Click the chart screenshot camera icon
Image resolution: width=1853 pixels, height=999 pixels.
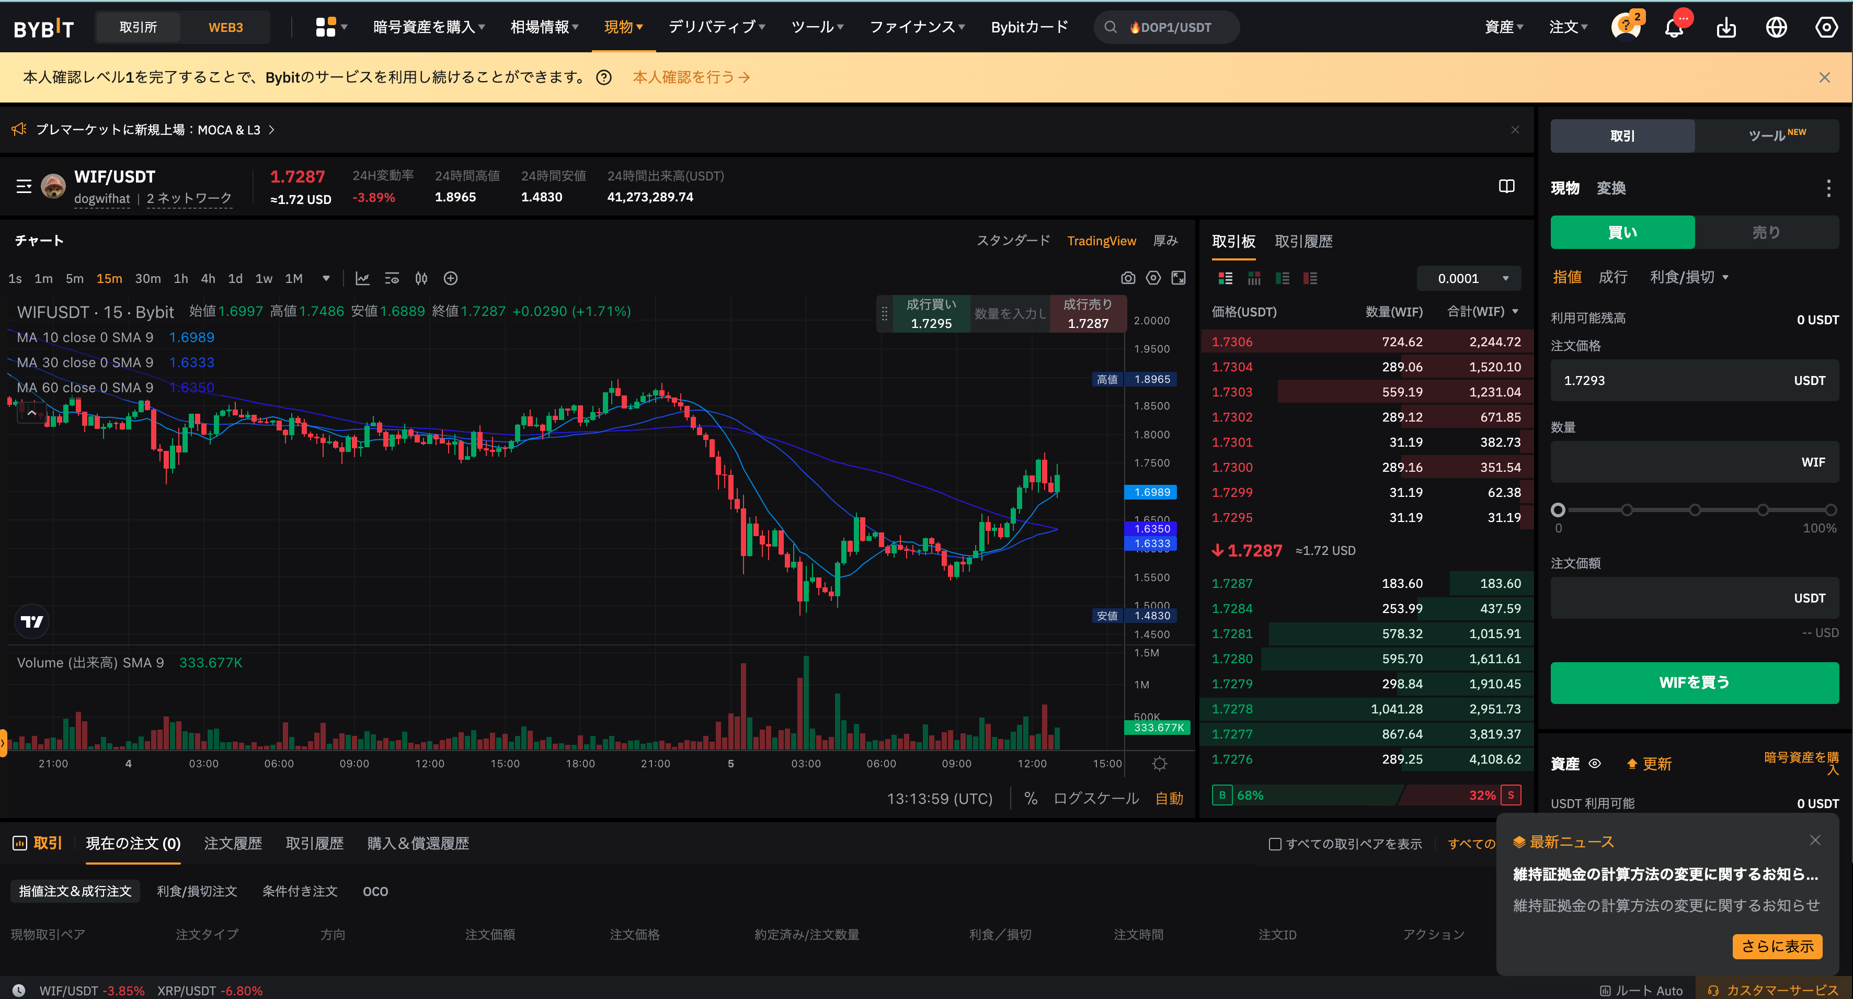tap(1128, 278)
